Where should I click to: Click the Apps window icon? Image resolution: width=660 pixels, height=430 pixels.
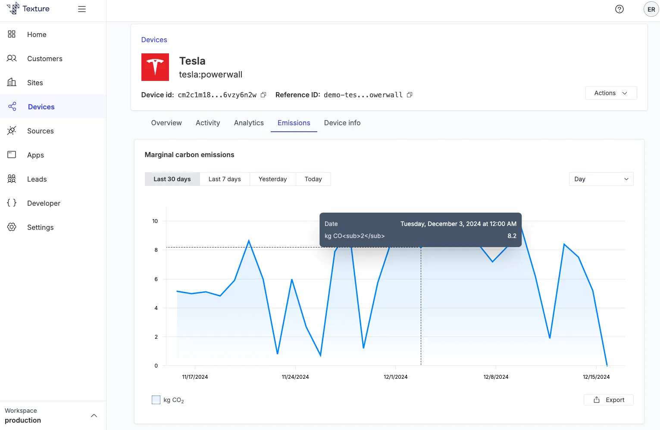[12, 155]
